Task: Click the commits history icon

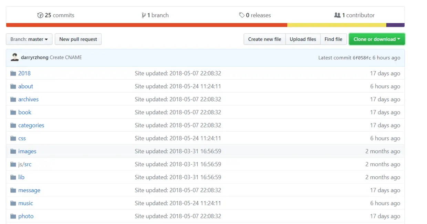Action: [40, 15]
